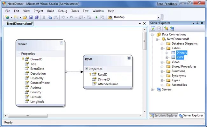Select the Latitude property in Dinner
Screen dimensions: 207x127
pyautogui.click(x=36, y=97)
